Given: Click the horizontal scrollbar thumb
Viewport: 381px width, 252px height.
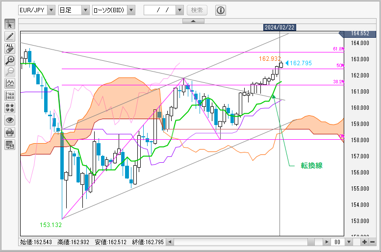Looking at the screenshot, I should pos(311,242).
